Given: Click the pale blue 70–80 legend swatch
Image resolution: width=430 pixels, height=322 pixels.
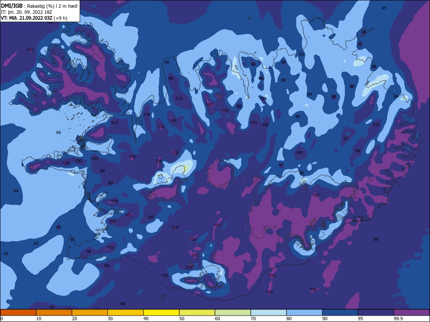Looking at the screenshot, I should tap(269, 313).
